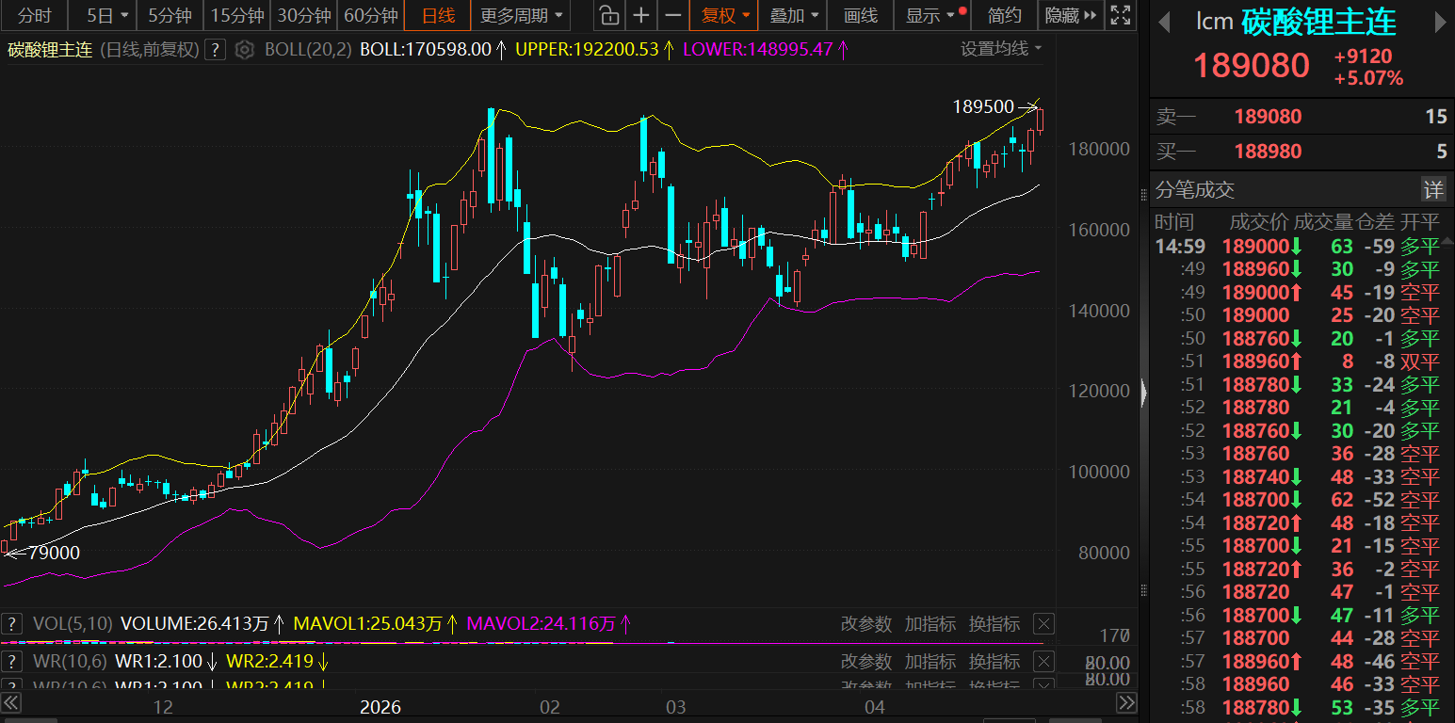This screenshot has width=1455, height=723.
Task: Toggle the 画线 drawing tools
Action: click(860, 15)
